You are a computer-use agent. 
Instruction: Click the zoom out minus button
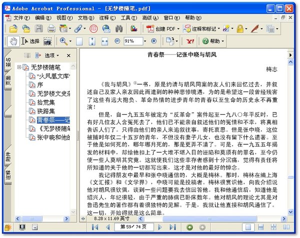click(117, 41)
